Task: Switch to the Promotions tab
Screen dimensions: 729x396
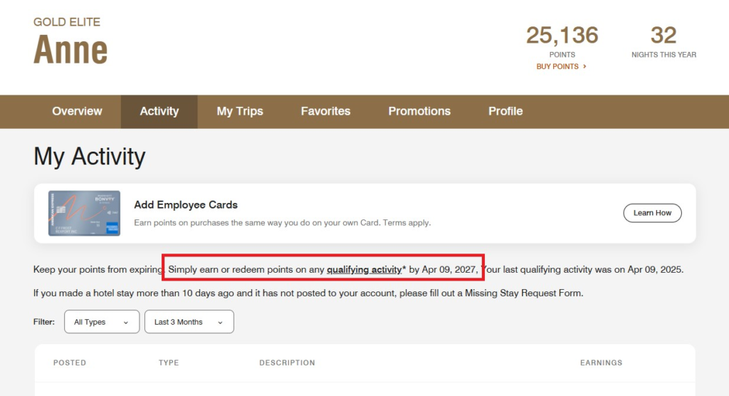Action: (419, 111)
